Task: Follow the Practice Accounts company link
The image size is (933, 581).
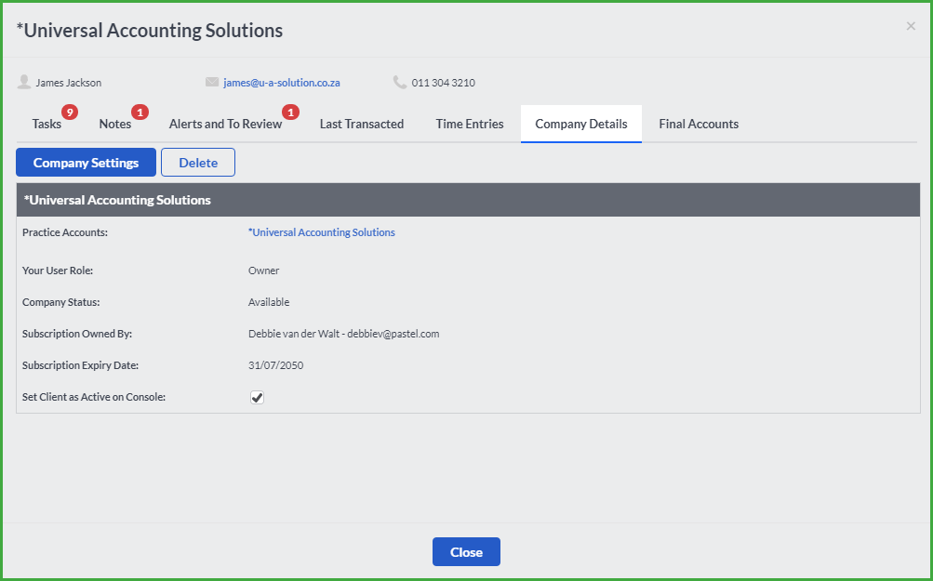Action: 321,232
